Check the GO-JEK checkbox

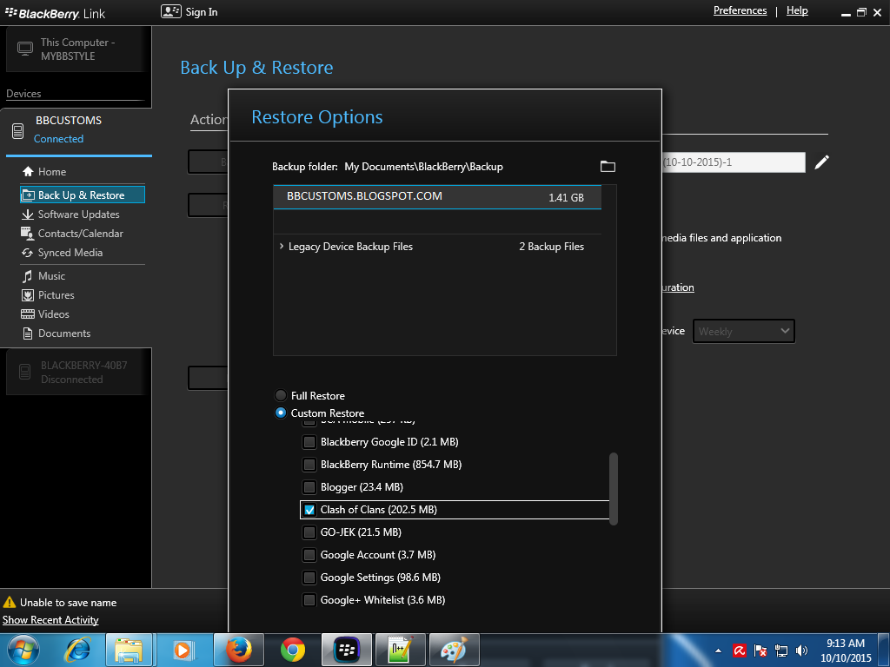click(x=309, y=532)
